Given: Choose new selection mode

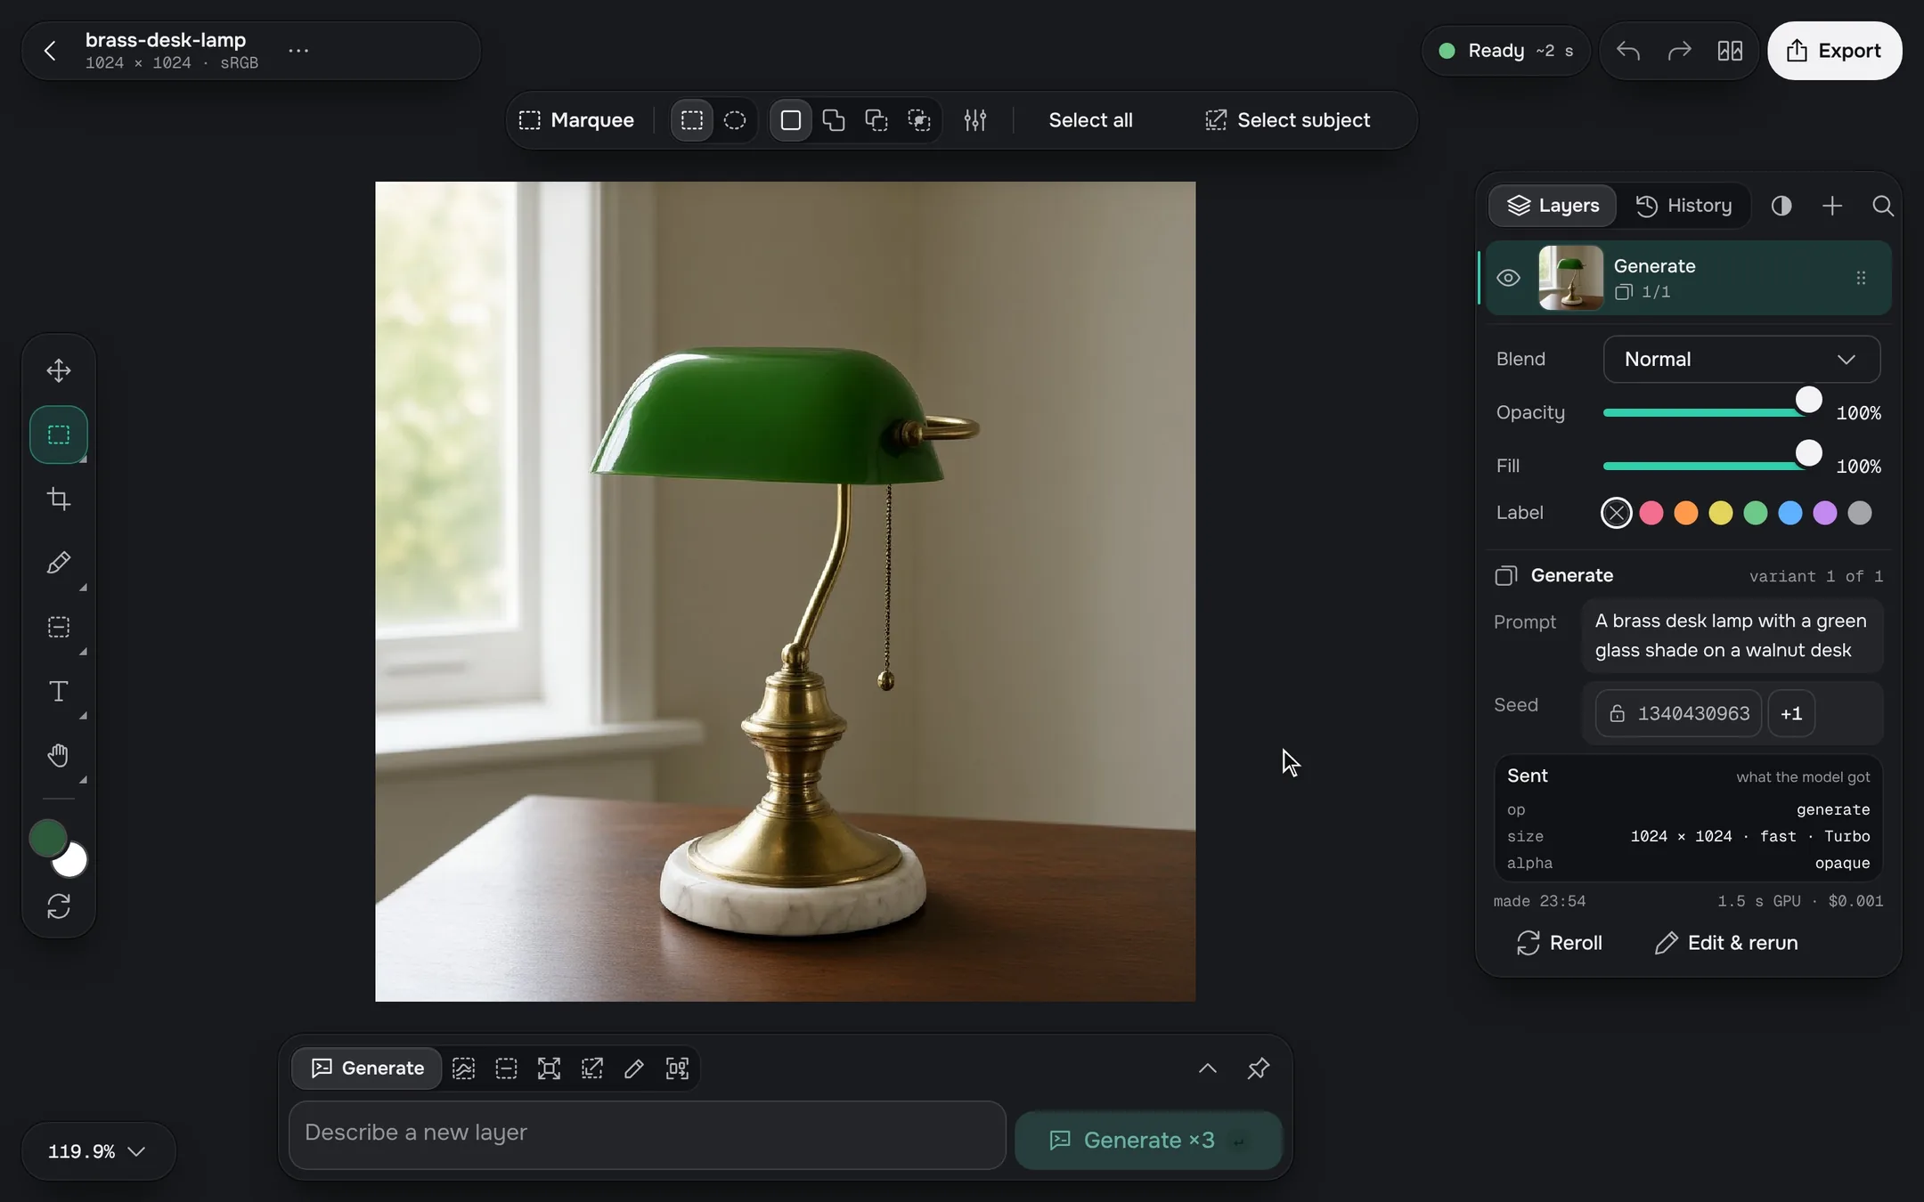Looking at the screenshot, I should pyautogui.click(x=791, y=120).
